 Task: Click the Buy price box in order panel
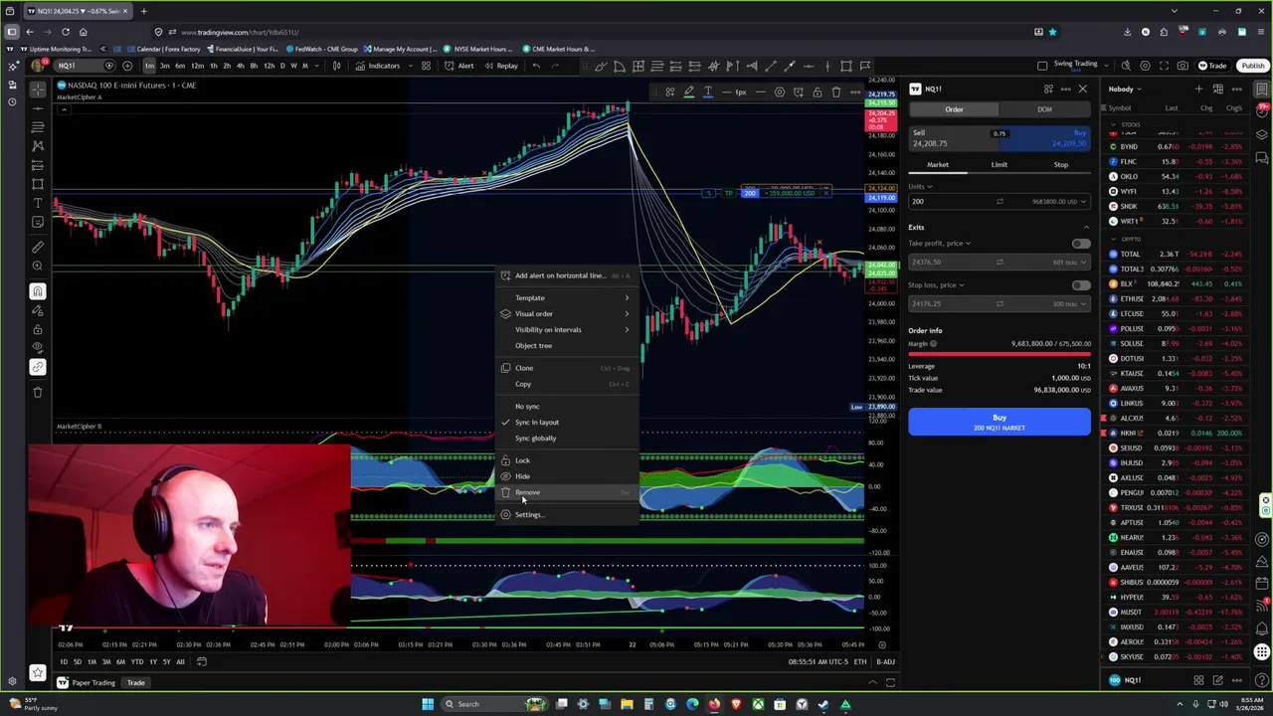tap(1045, 138)
